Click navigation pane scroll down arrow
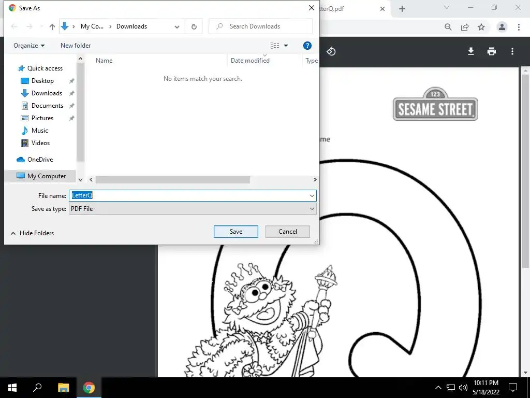Viewport: 530px width, 398px height. click(80, 179)
